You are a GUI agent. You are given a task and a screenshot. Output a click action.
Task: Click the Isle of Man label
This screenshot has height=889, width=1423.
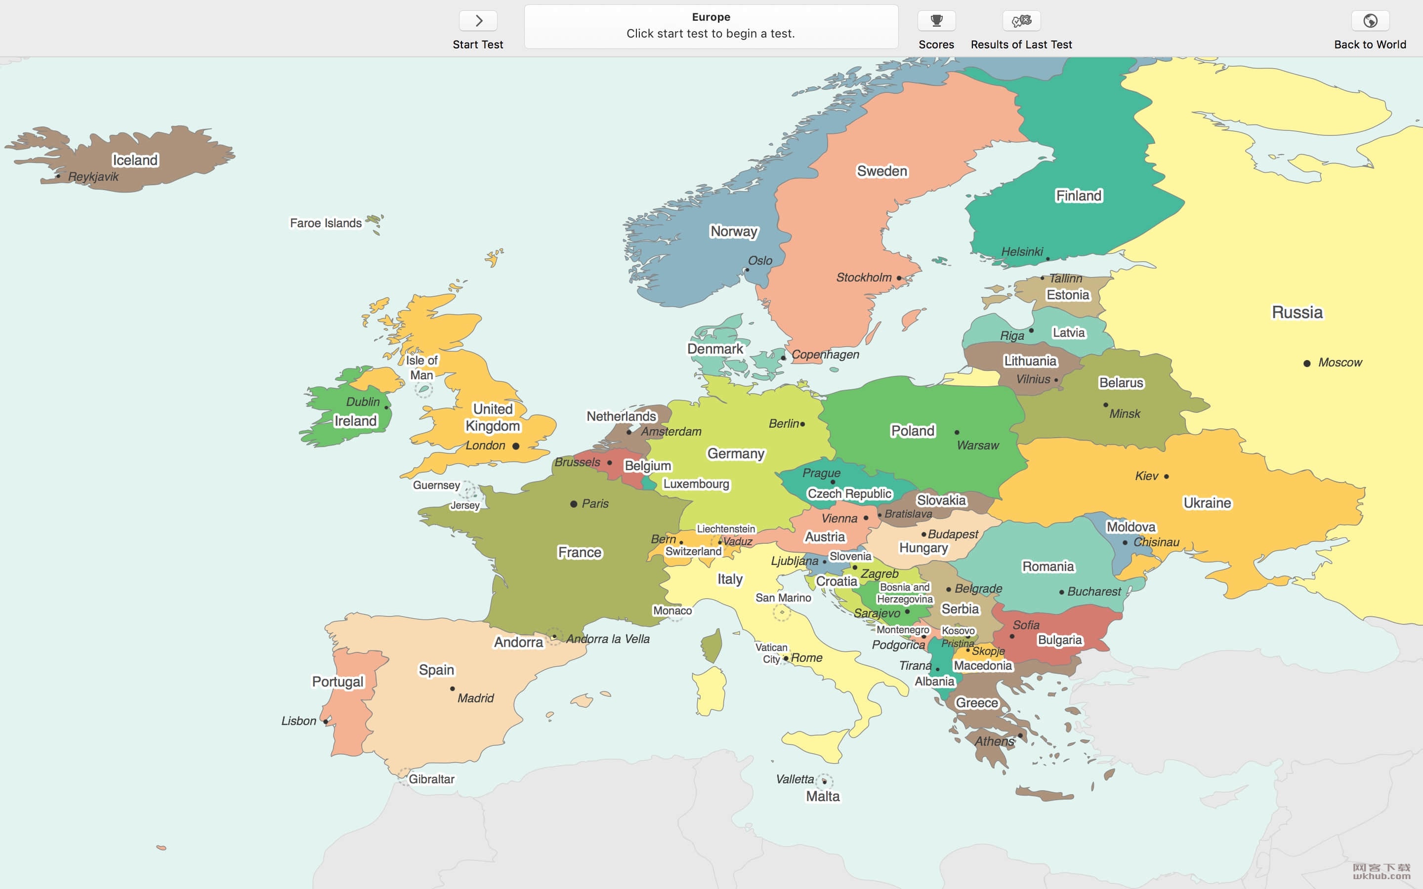421,368
